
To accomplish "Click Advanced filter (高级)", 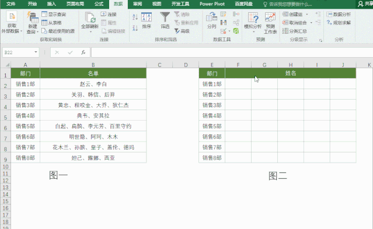I will 182,31.
